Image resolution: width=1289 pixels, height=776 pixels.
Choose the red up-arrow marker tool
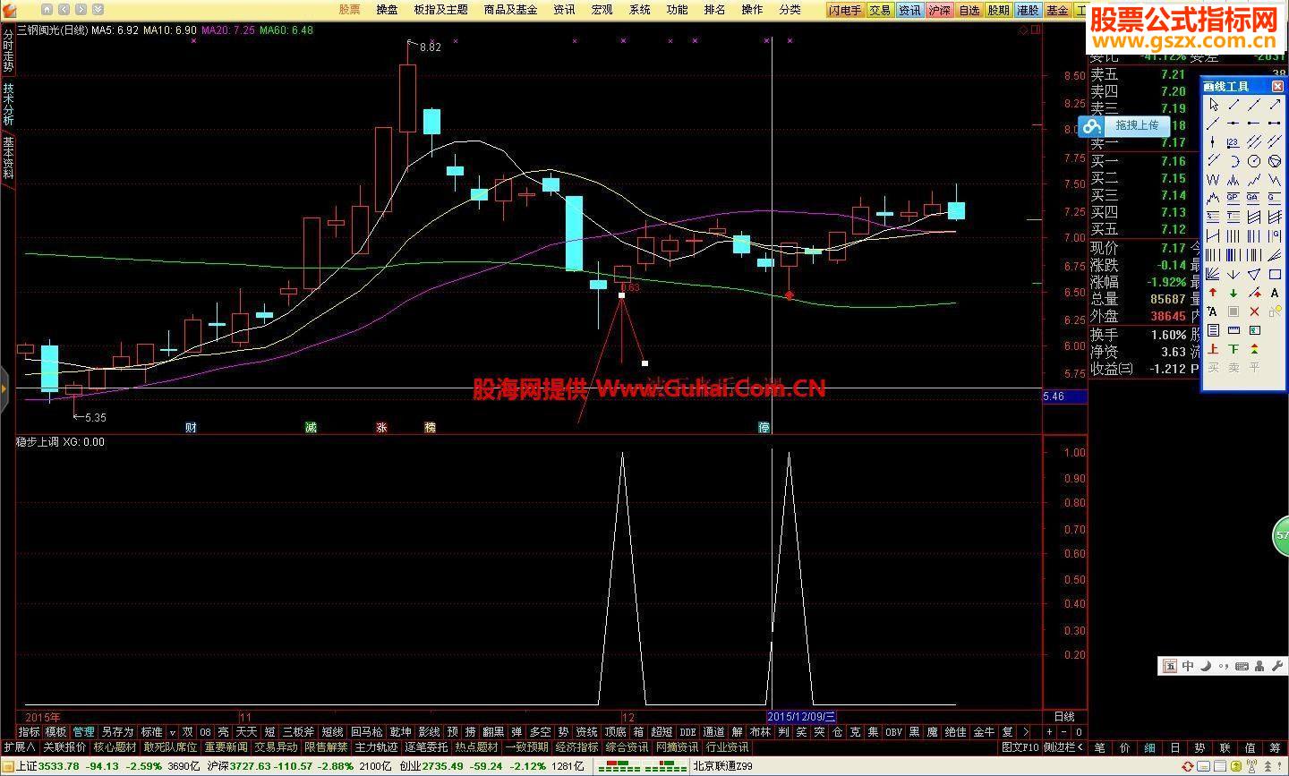(1213, 293)
